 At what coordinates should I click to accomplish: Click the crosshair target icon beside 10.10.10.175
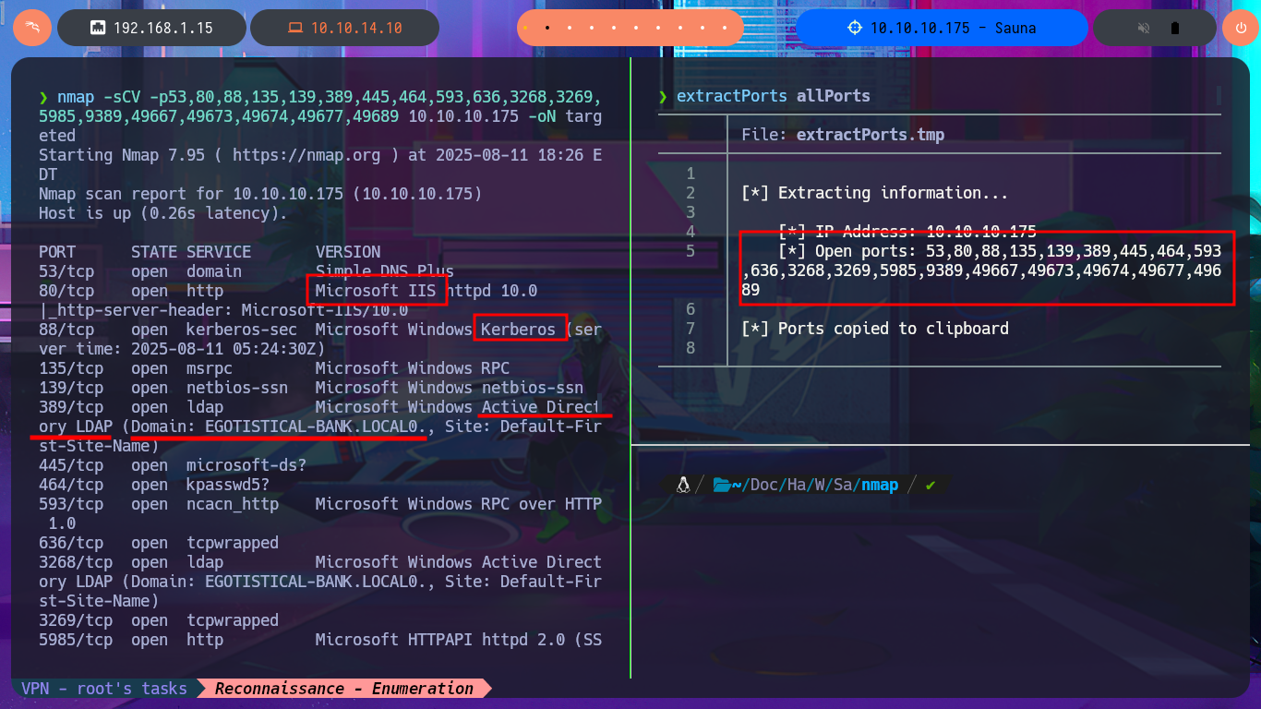[855, 28]
